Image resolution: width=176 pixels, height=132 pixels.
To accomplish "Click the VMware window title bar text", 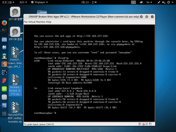I will click(84, 17).
